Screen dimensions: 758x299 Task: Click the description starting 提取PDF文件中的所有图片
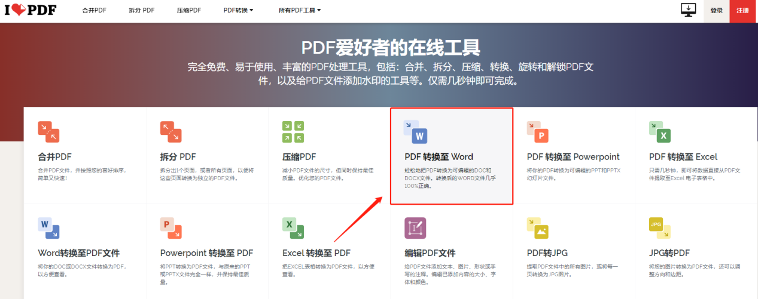click(x=573, y=270)
